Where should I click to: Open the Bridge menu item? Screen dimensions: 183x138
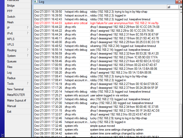[11, 6]
